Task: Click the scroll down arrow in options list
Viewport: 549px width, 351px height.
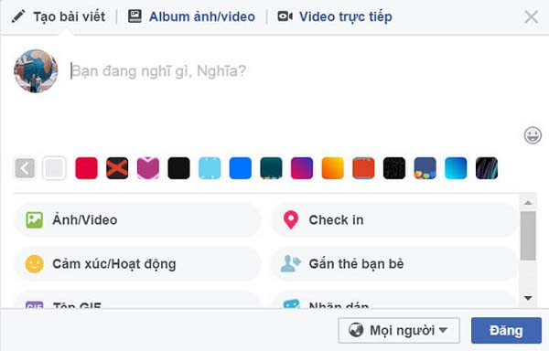Action: click(528, 298)
